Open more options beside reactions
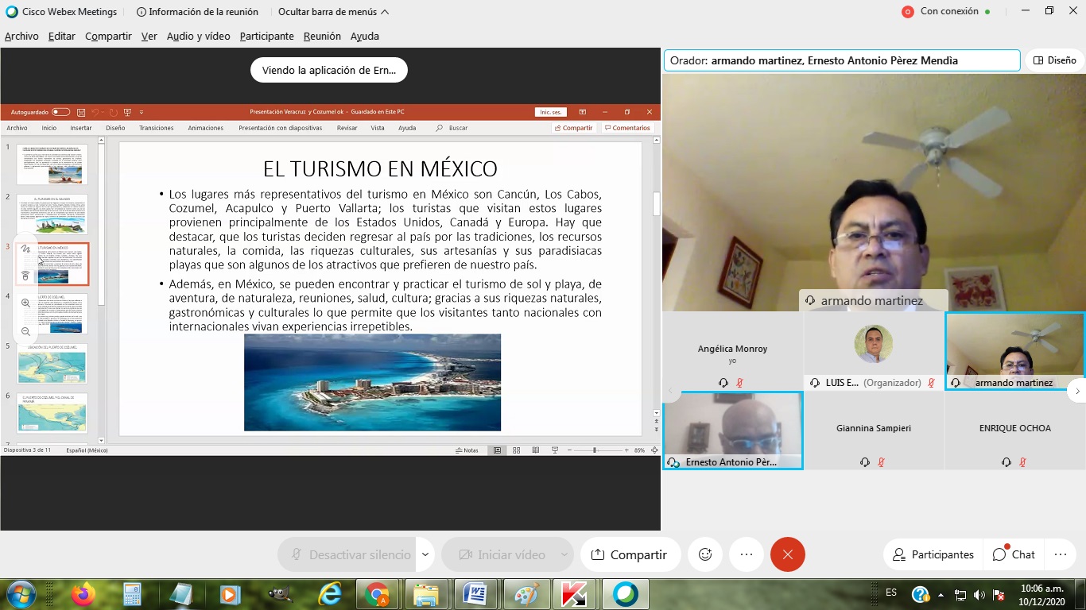The width and height of the screenshot is (1086, 610). (747, 554)
